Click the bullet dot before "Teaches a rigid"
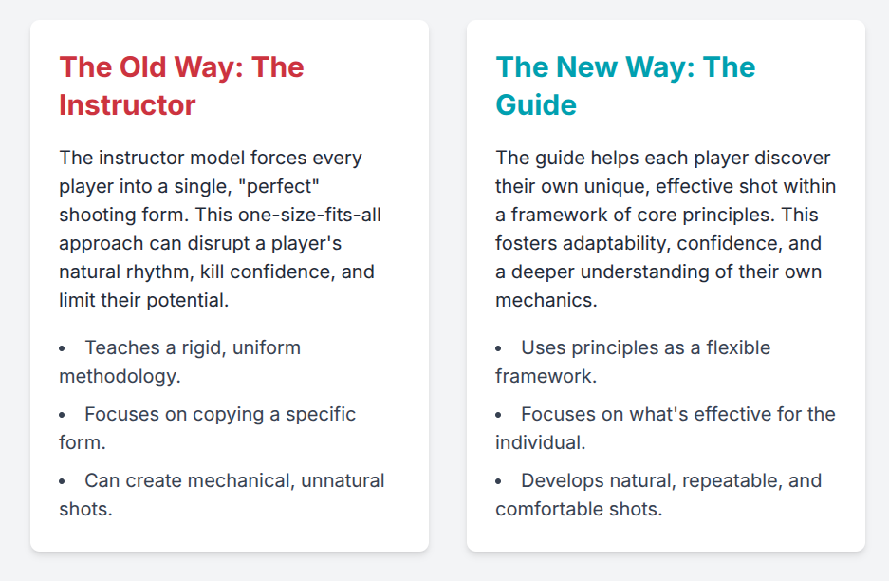Screen dimensions: 889x581 click(63, 349)
